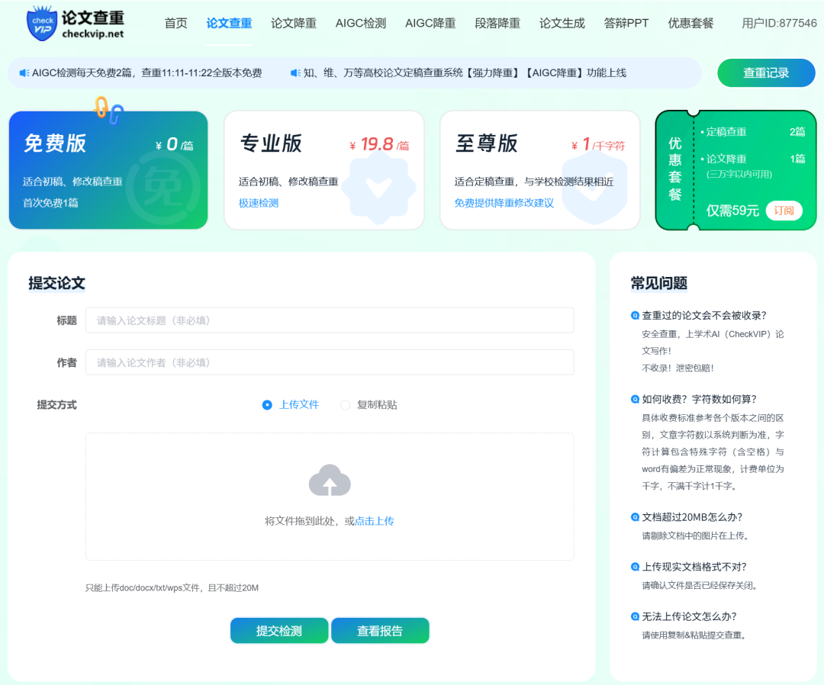Click the speaker icon beside AIGC检测 announcement
Viewport: 824px width, 685px height.
pos(24,73)
